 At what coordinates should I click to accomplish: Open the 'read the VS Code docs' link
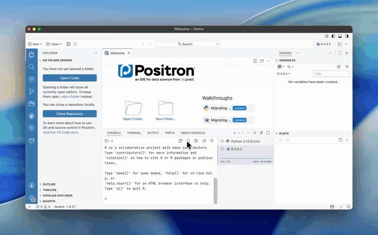[61, 132]
